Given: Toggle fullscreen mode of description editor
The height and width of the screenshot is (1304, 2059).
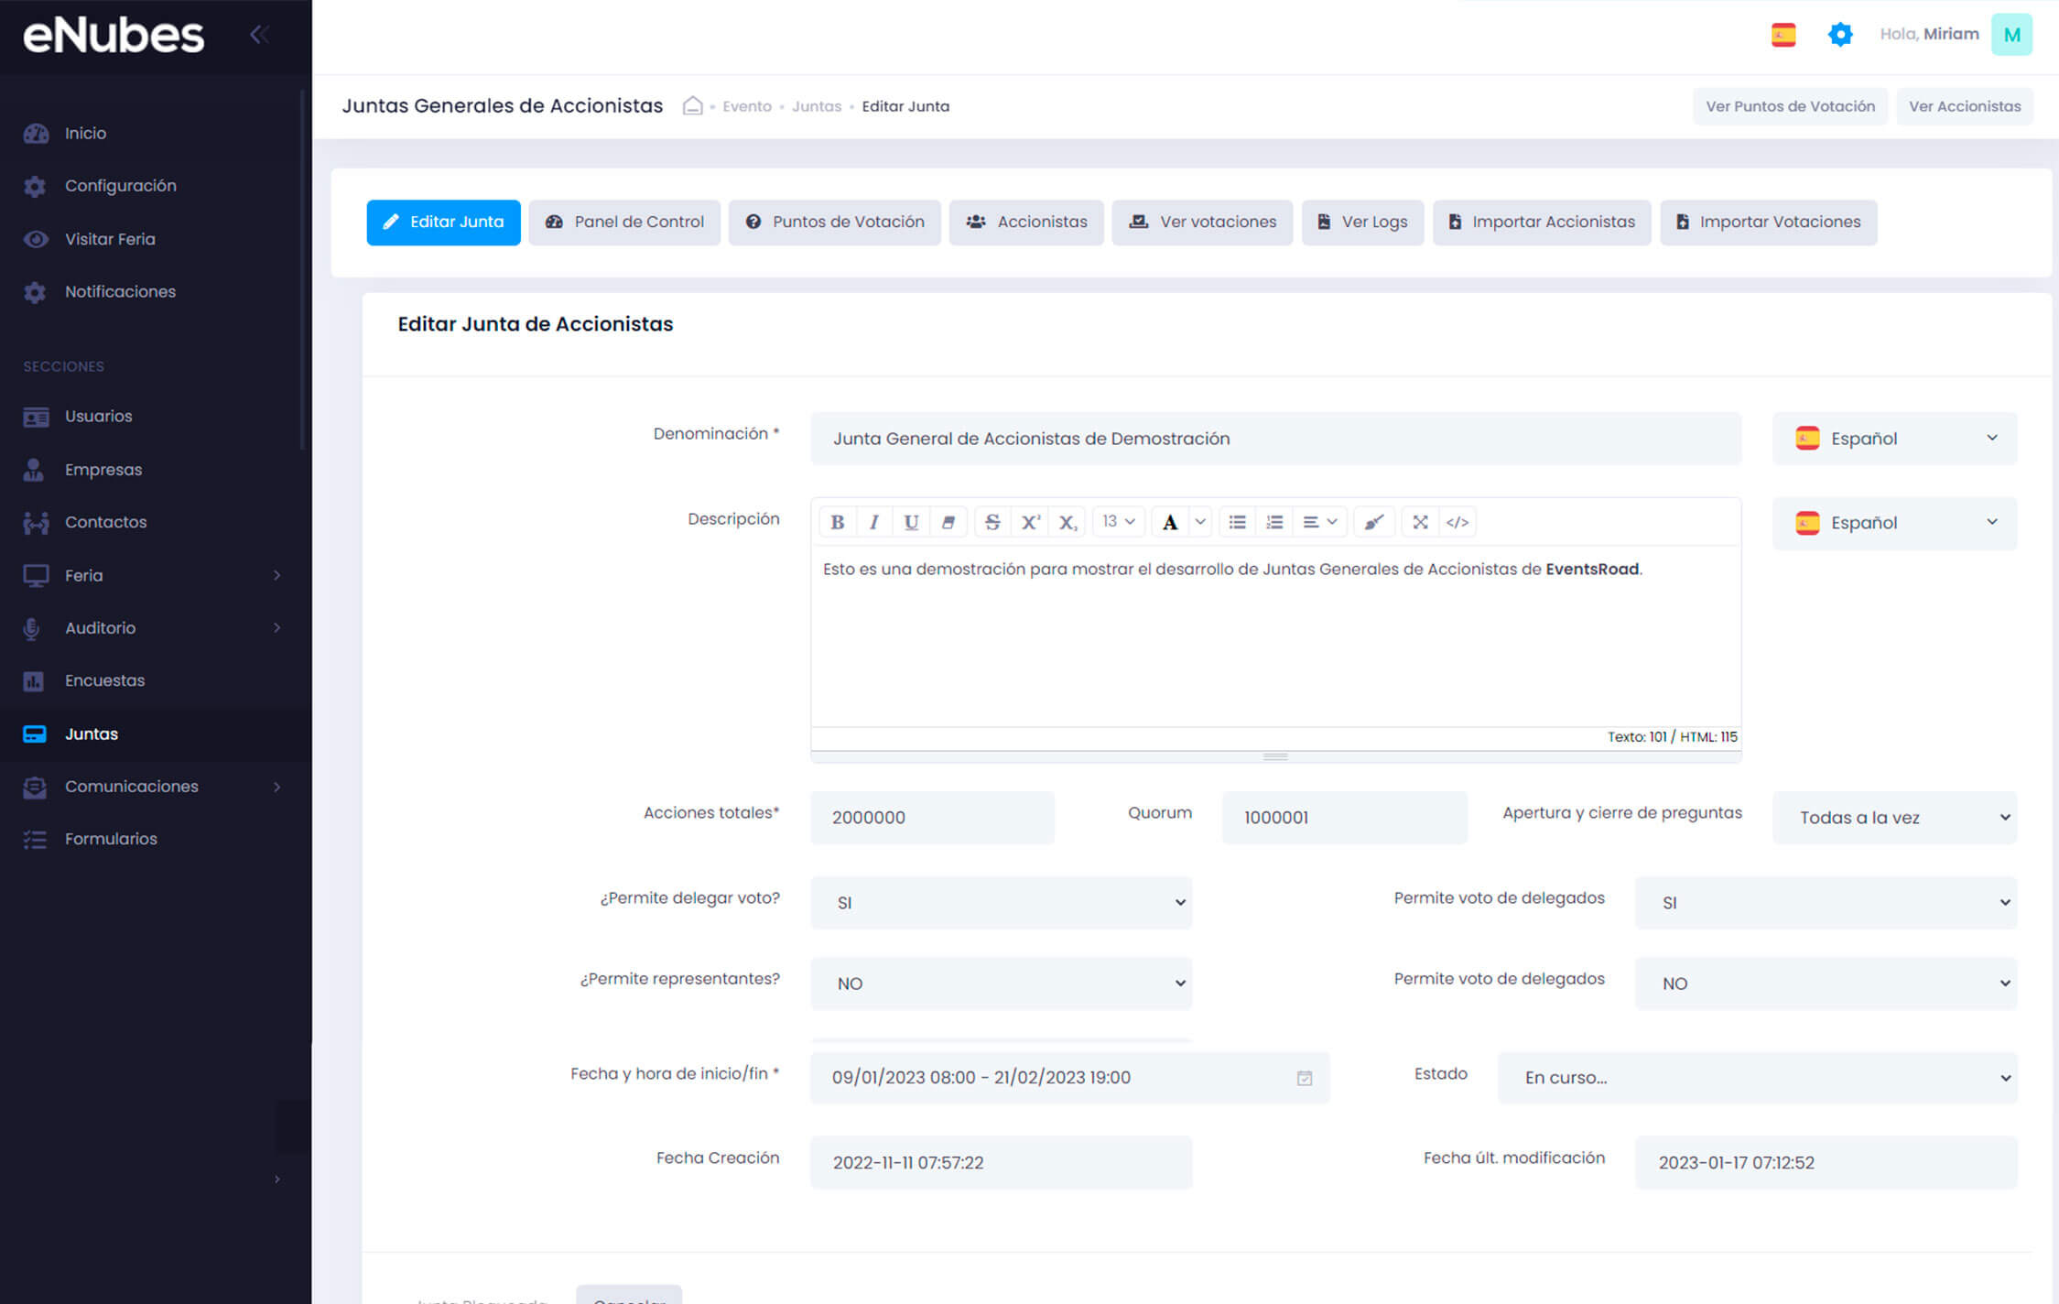Looking at the screenshot, I should click(1420, 522).
